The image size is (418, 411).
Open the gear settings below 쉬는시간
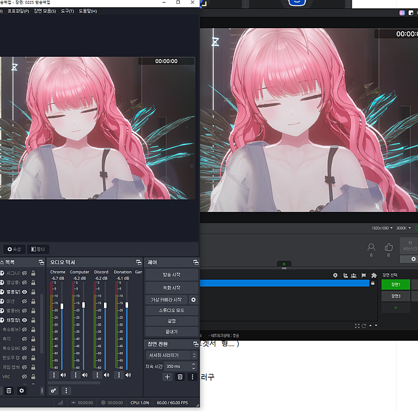(x=413, y=259)
